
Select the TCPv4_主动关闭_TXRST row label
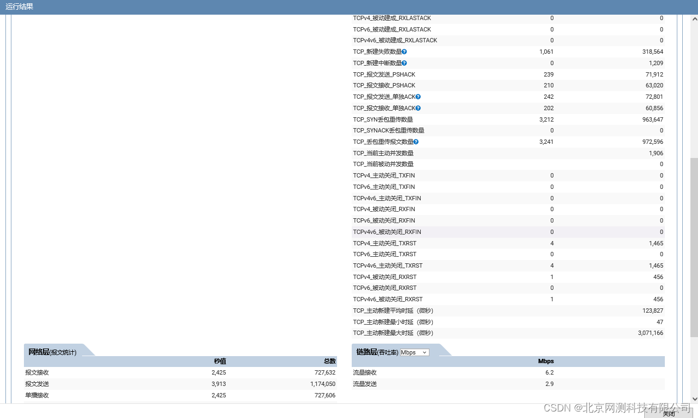coord(384,243)
